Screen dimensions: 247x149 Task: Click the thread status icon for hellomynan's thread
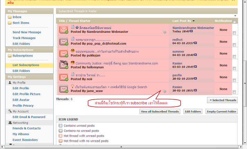(63, 65)
